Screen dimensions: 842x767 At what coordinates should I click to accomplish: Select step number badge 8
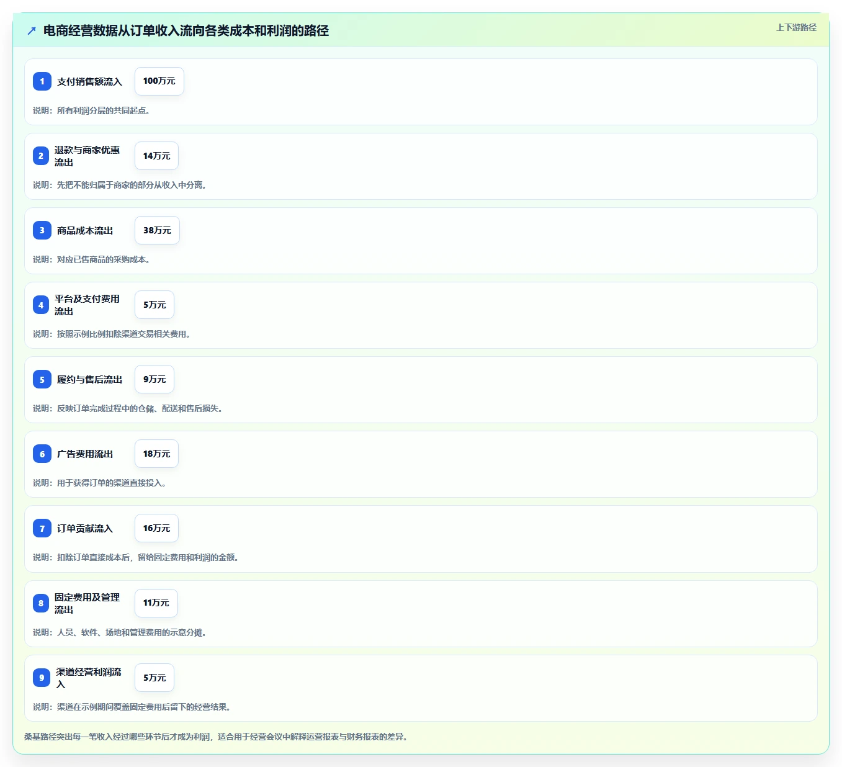[41, 603]
